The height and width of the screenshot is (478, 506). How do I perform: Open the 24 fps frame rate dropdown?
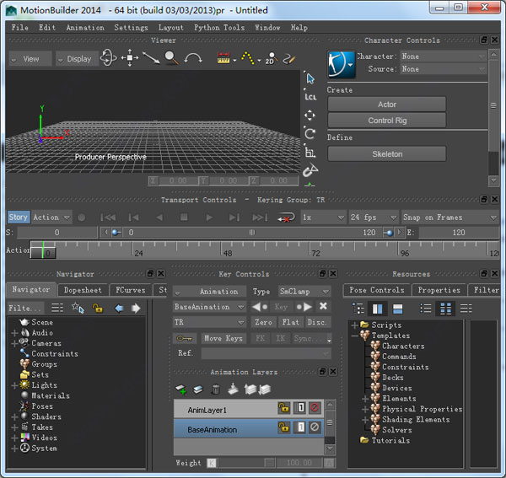374,218
